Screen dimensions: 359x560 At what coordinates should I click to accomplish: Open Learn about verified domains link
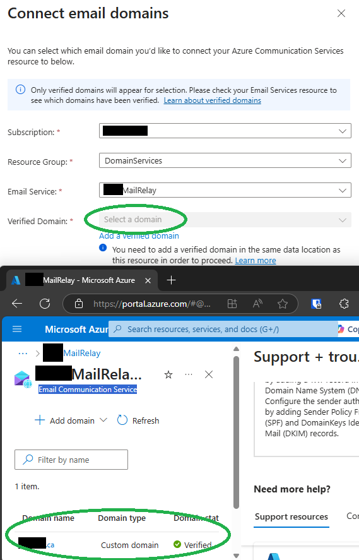[213, 100]
